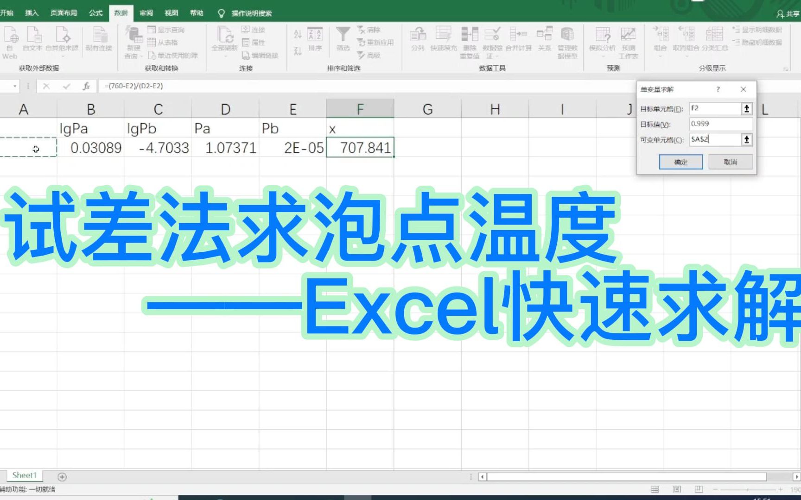
Task: Click Sort A to Z ascending icon
Action: pyautogui.click(x=298, y=34)
